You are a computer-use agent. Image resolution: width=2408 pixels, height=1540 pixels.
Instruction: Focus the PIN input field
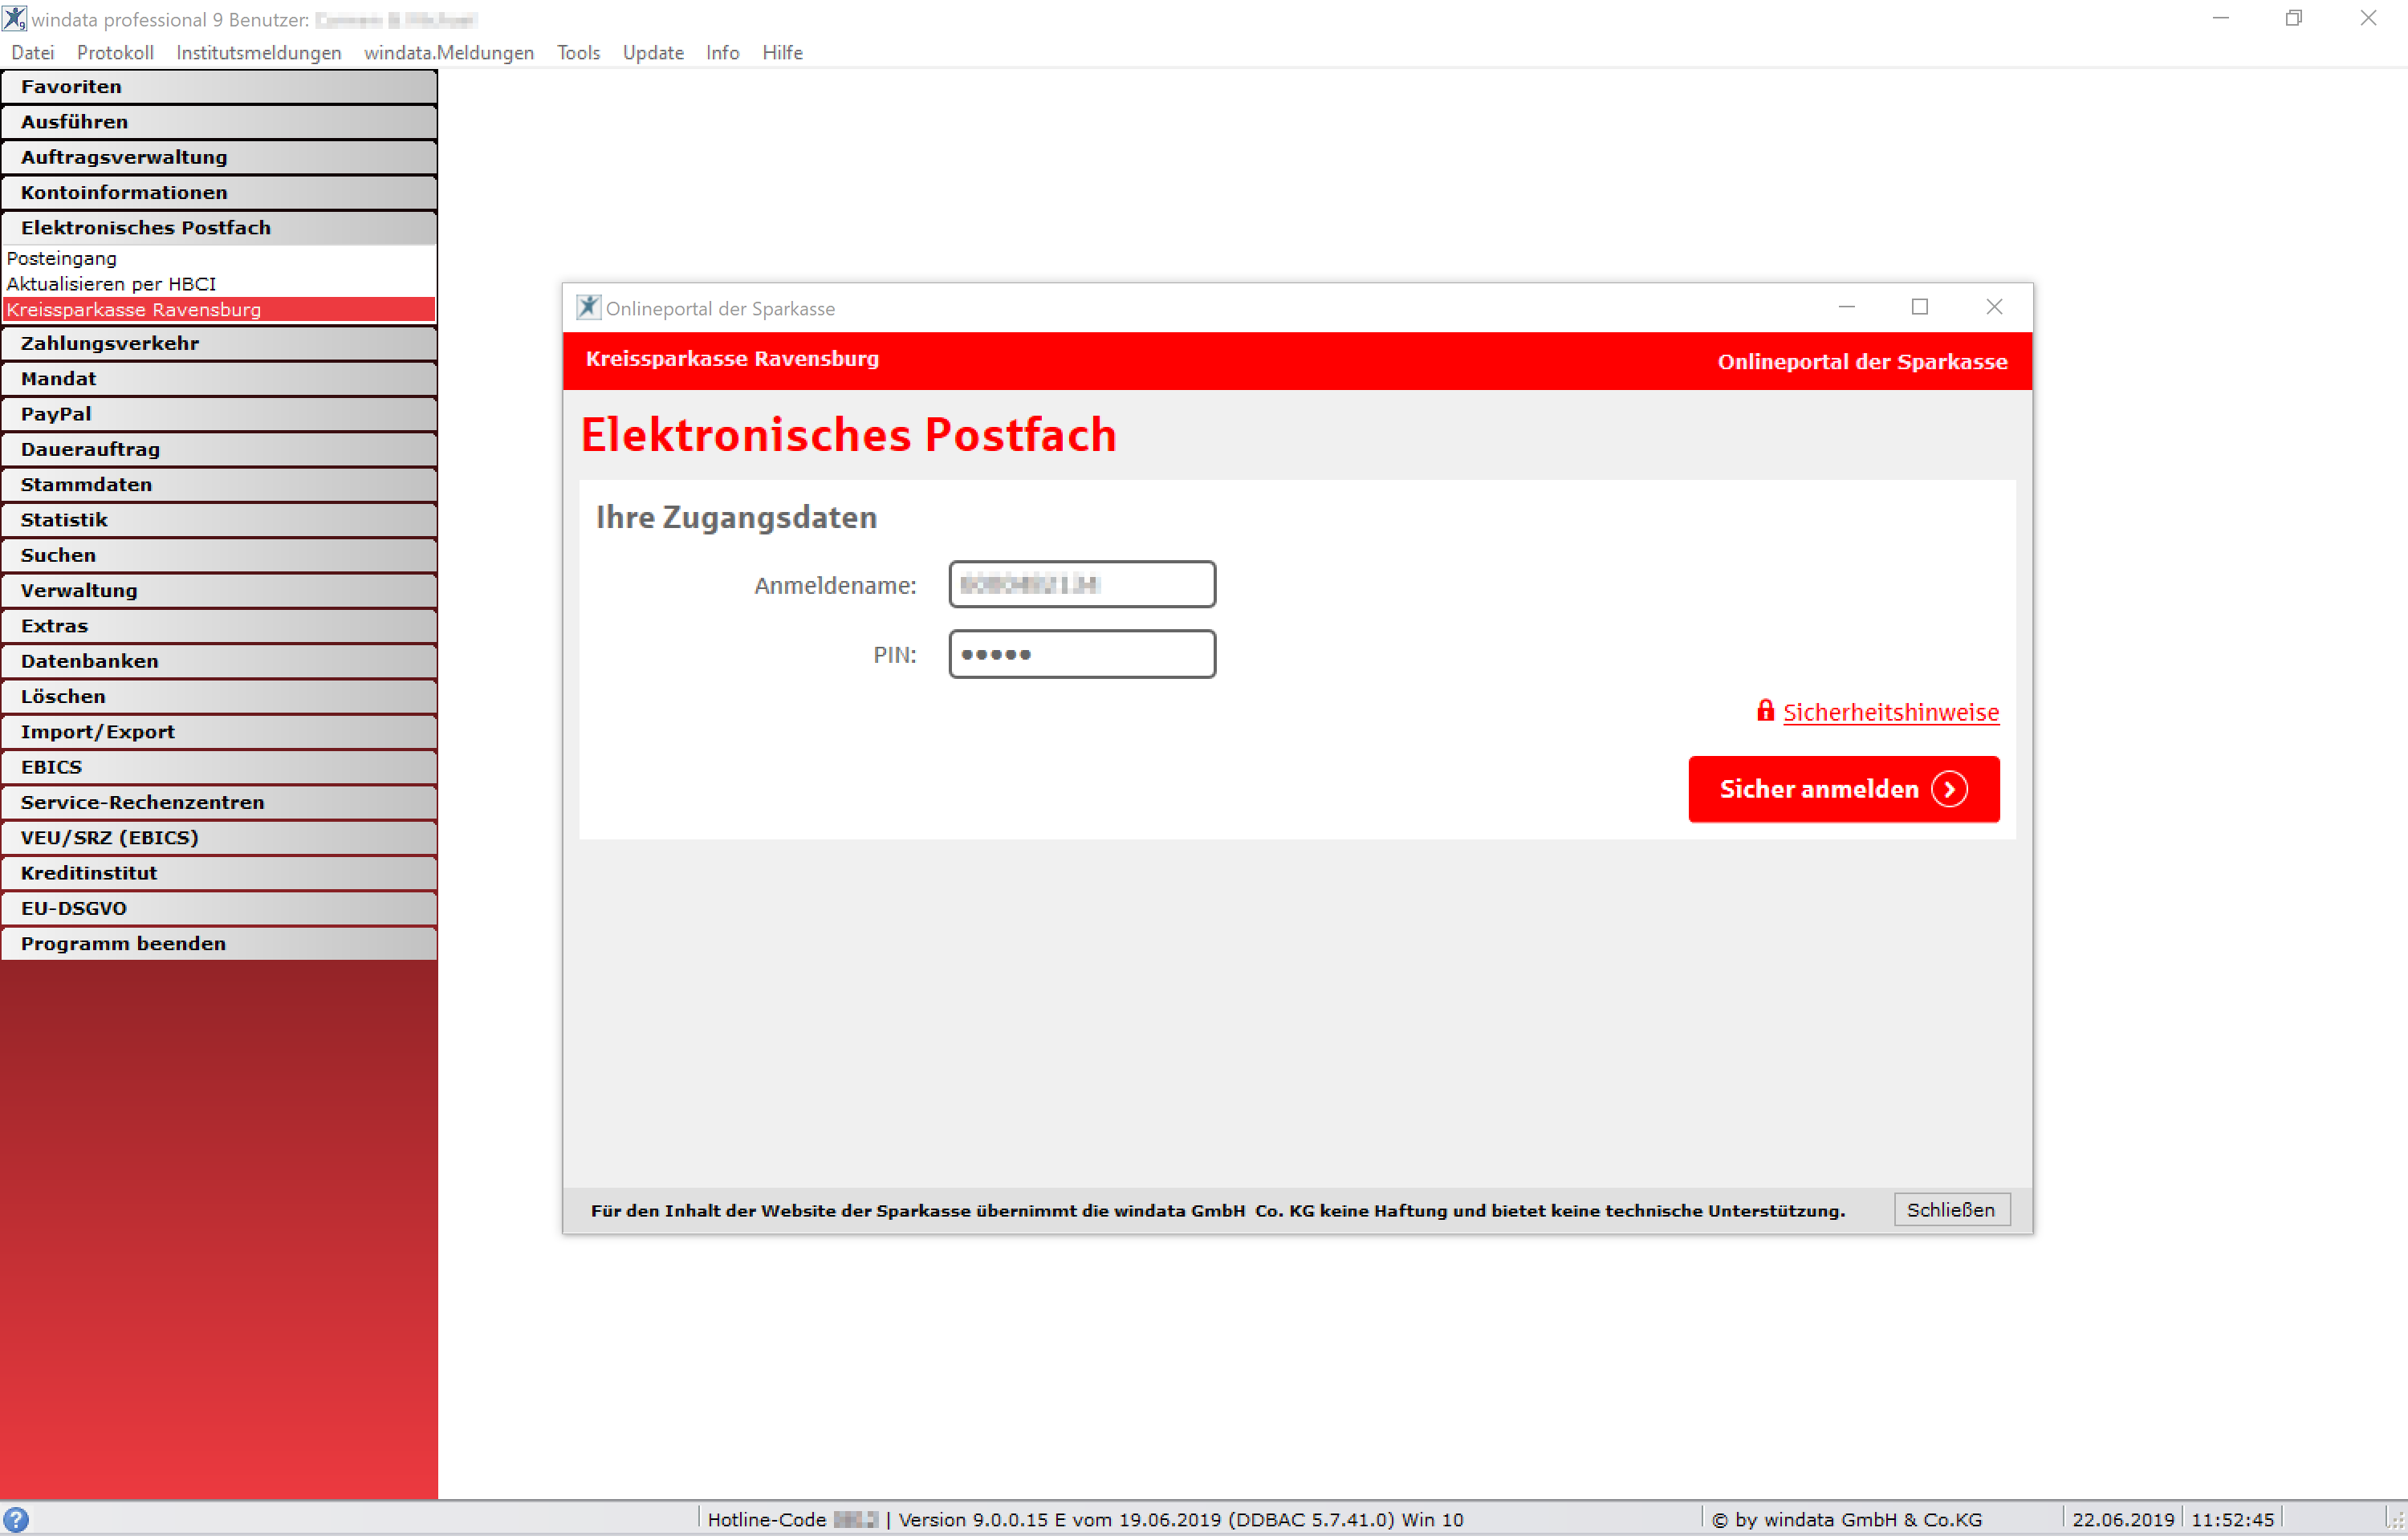pyautogui.click(x=1082, y=654)
